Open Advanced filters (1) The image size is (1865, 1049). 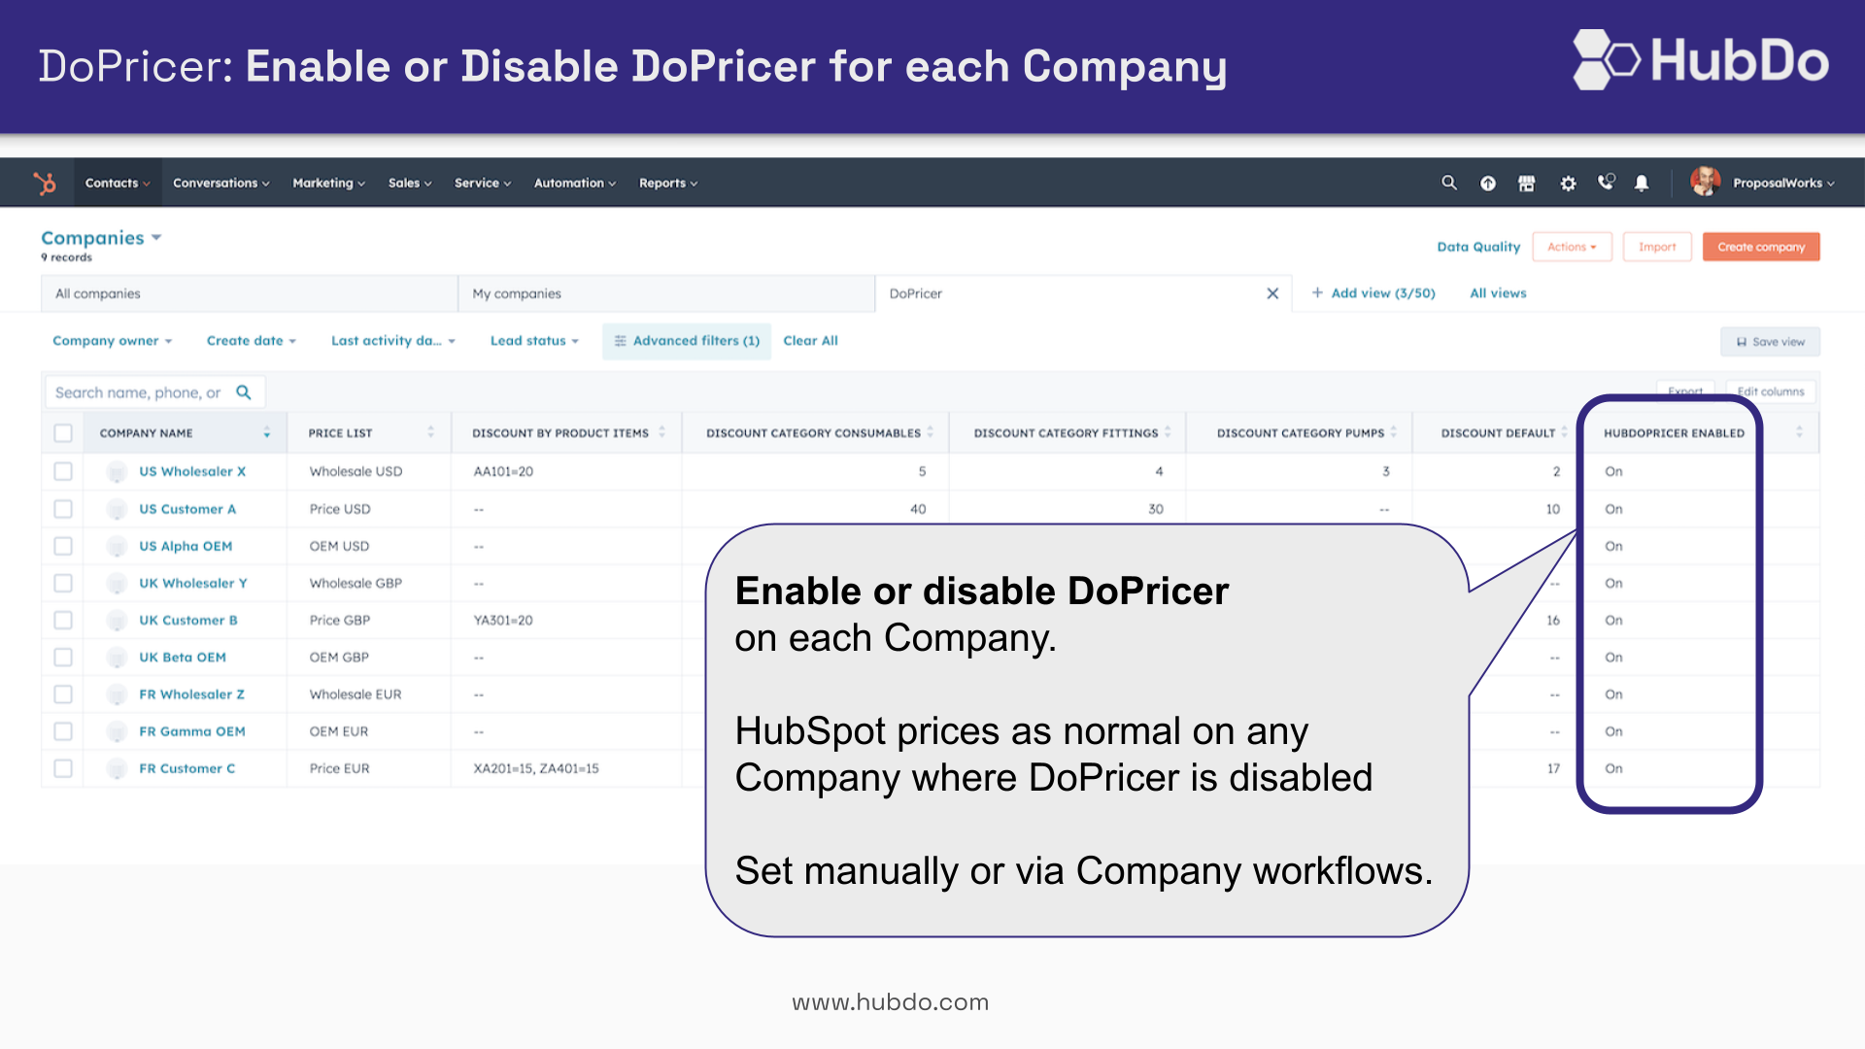[687, 341]
